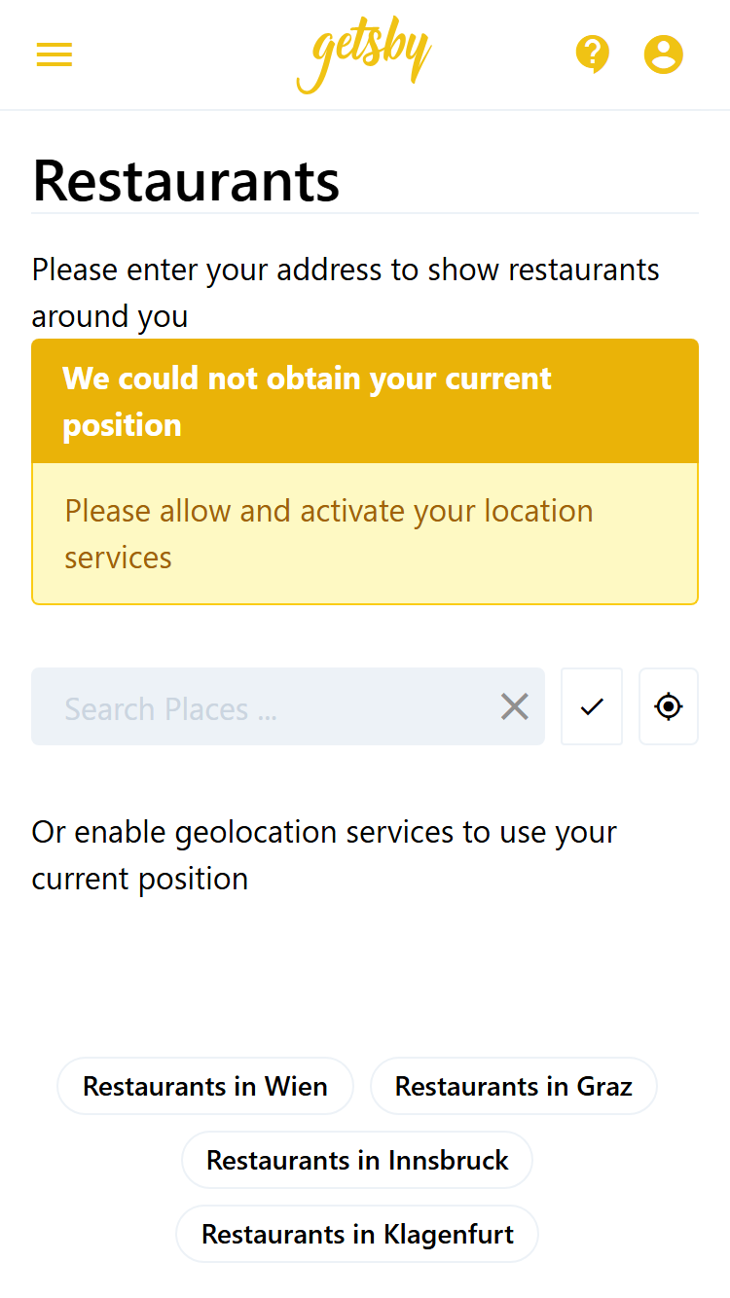Open Restaurants in Graz
Screen dimensions: 730x1298
pyautogui.click(x=514, y=1086)
